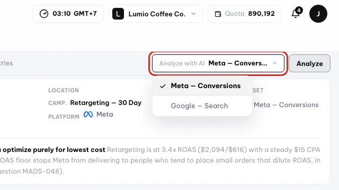The height and width of the screenshot is (190, 339).
Task: Click the 'Meta' platform label
Action: coord(105,114)
